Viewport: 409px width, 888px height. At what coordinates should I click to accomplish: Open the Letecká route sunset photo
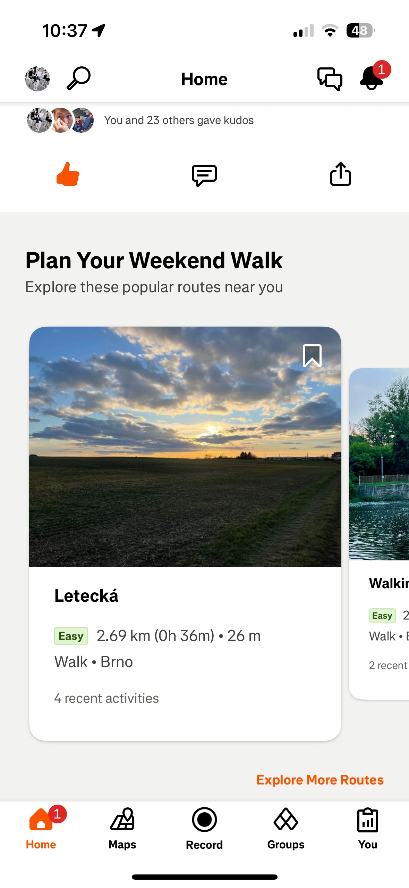(185, 446)
